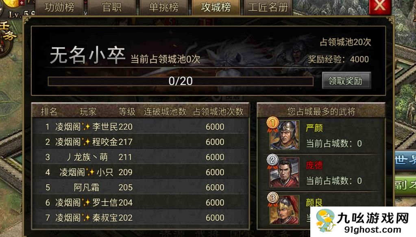416x237 pixels.
Task: Open the 工匠名册 tab
Action: click(x=268, y=7)
